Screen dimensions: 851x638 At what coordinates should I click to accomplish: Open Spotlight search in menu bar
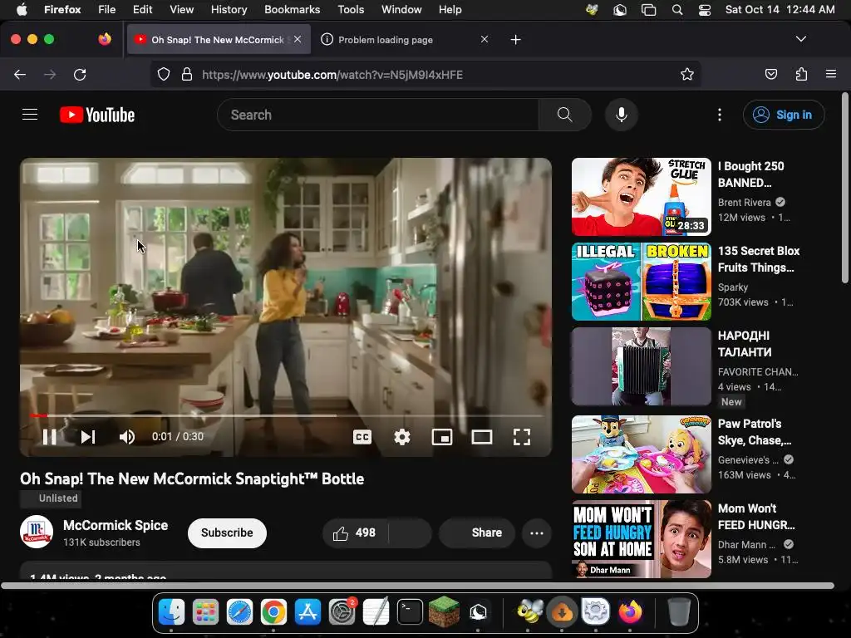click(676, 10)
